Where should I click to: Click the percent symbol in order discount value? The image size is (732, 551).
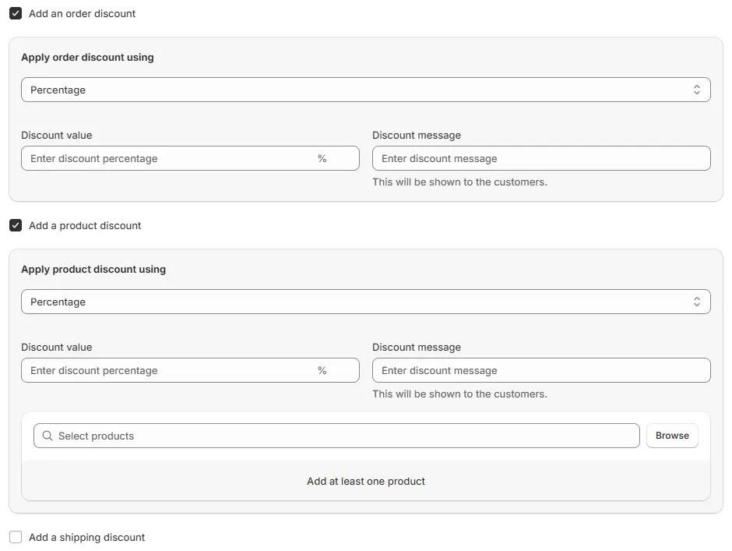(x=322, y=158)
